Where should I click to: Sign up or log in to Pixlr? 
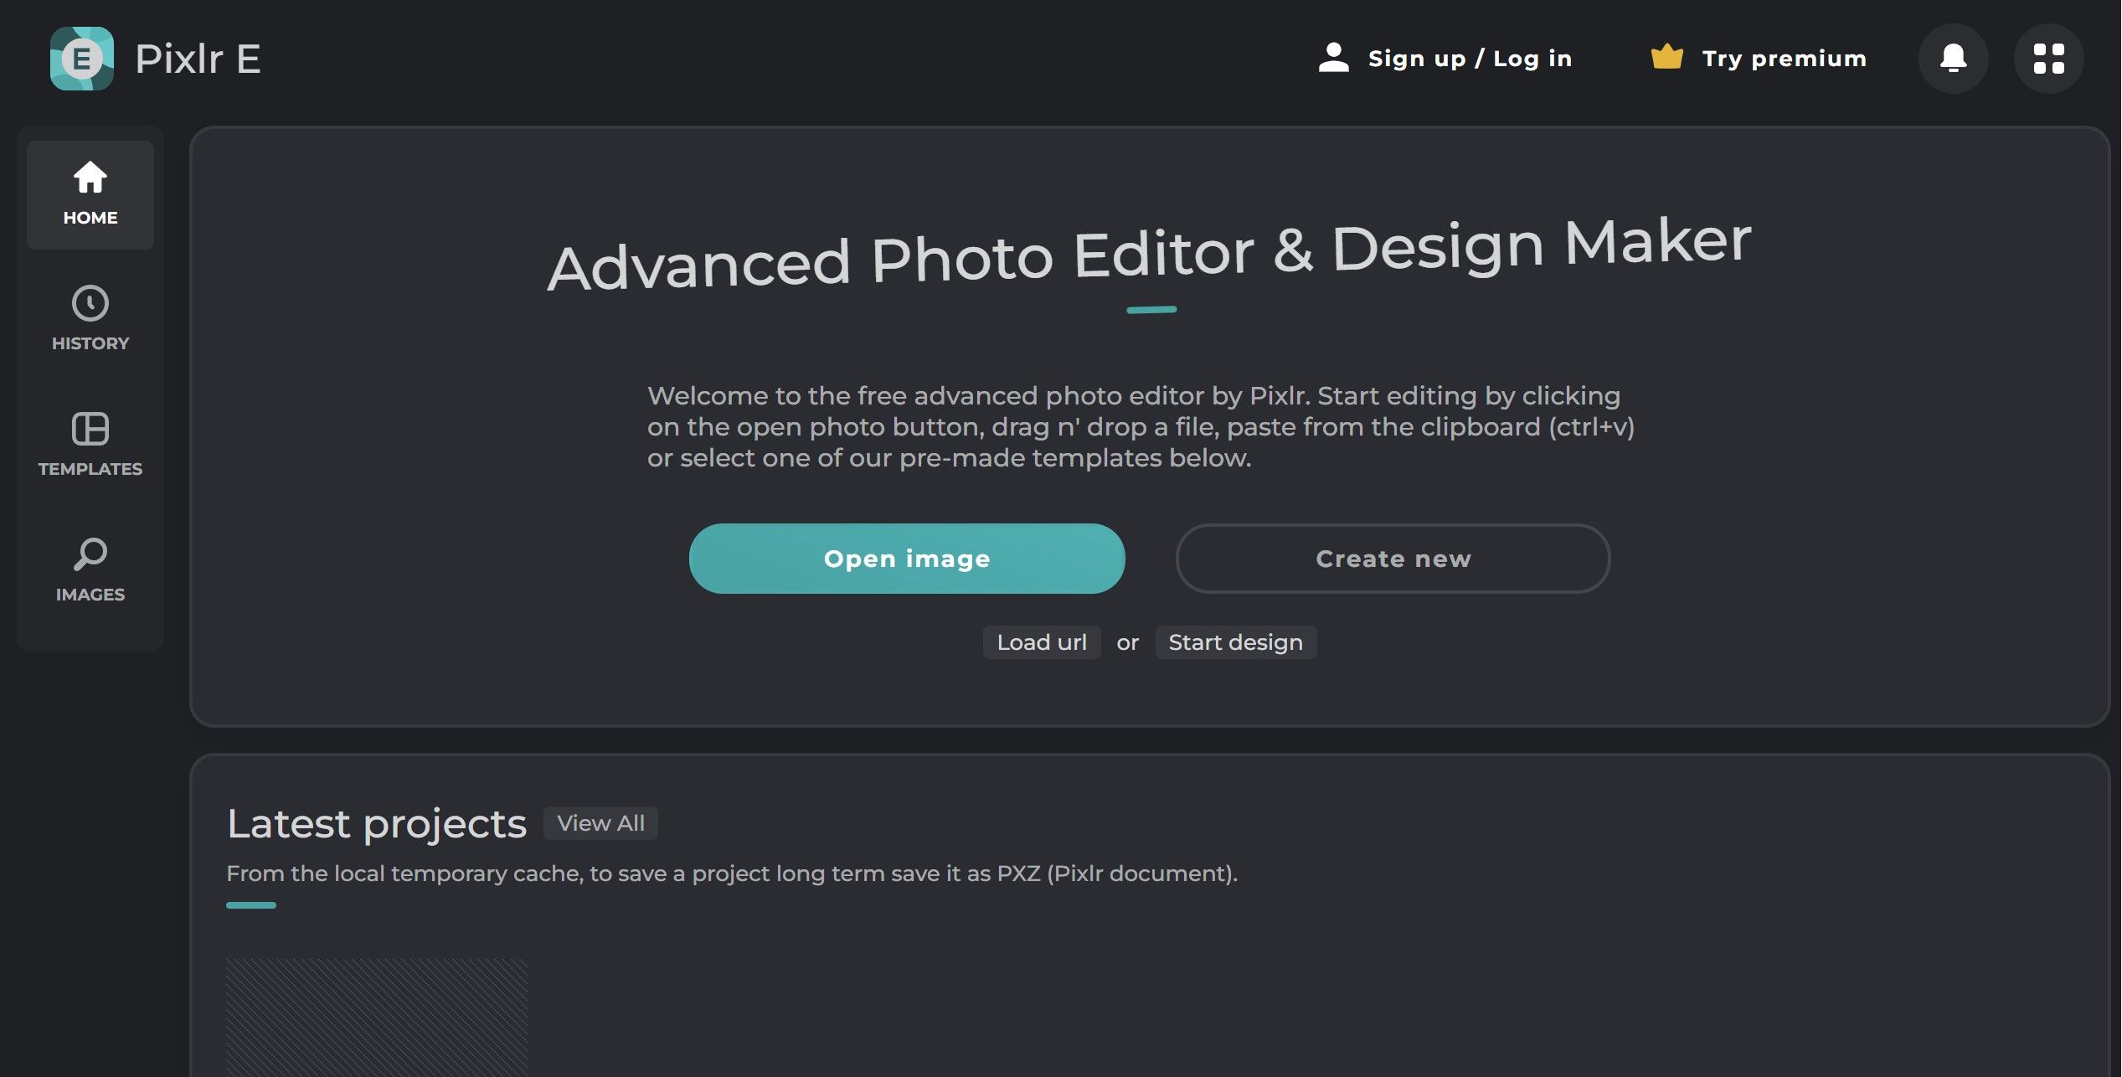click(1470, 59)
